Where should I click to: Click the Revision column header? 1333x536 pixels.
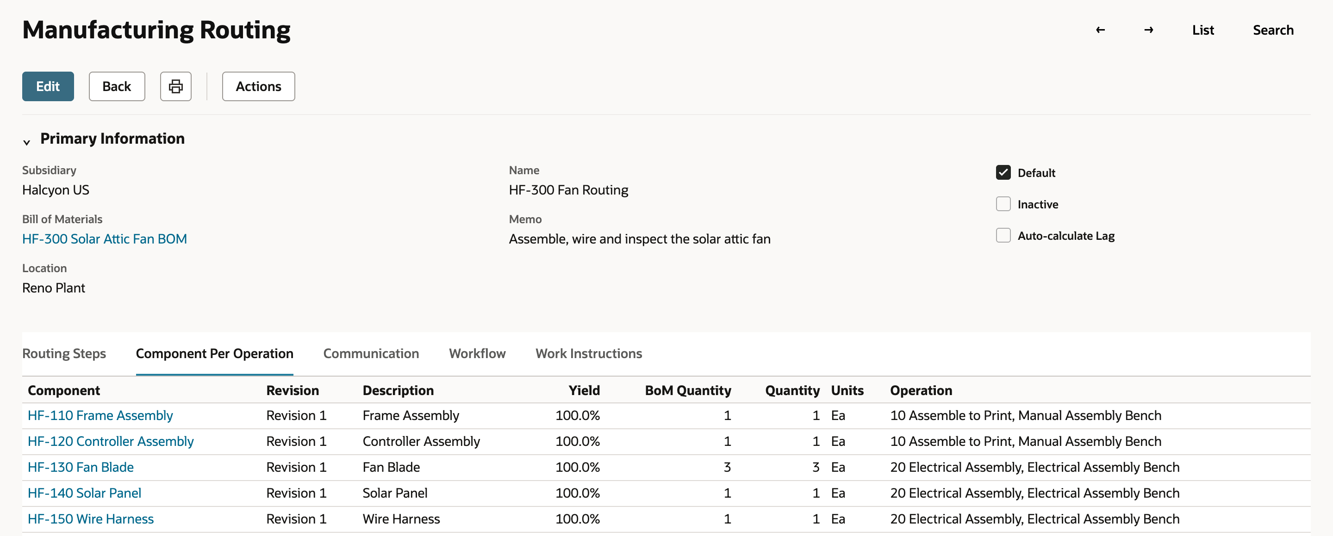[293, 390]
